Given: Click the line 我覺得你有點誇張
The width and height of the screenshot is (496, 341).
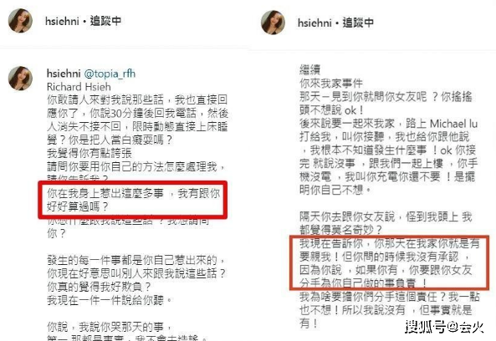Looking at the screenshot, I should coord(89,153).
